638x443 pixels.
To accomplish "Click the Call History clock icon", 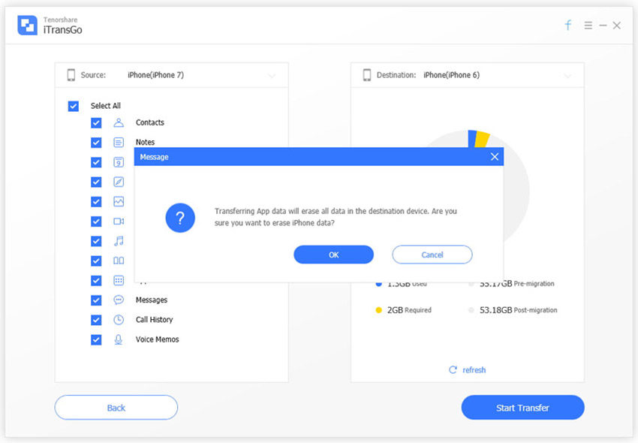I will point(119,320).
